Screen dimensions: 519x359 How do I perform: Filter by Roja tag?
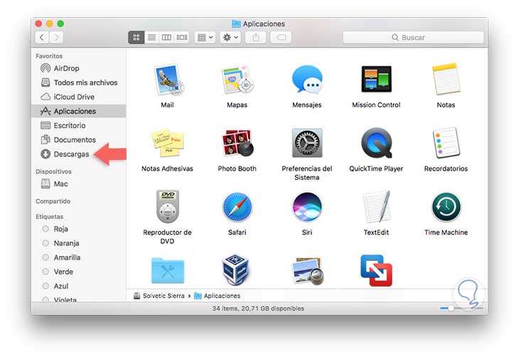pos(79,229)
